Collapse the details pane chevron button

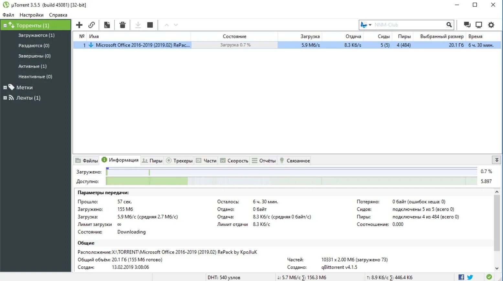(497, 160)
